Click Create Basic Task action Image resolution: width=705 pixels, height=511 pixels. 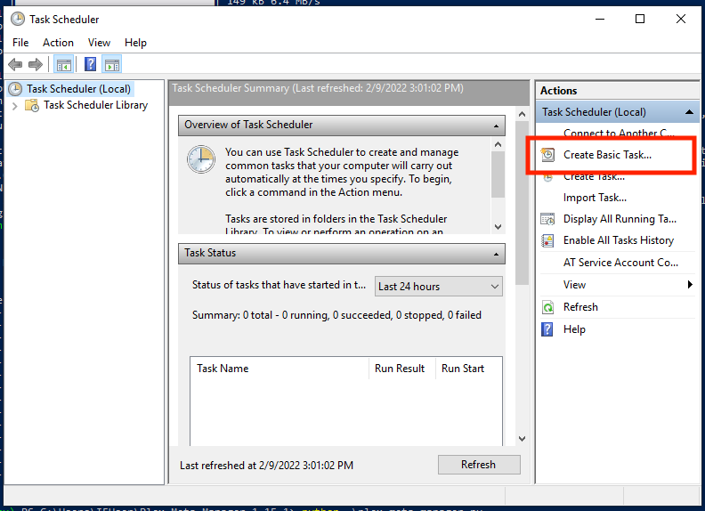point(607,155)
